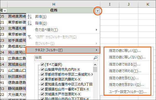Image resolution: width=156 pixels, height=100 pixels.
Task: Click cell 静岡県静岡
Action: (17, 89)
